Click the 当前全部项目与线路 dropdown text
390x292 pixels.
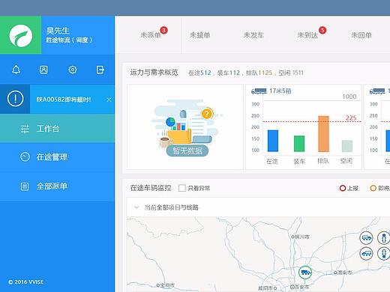point(172,207)
